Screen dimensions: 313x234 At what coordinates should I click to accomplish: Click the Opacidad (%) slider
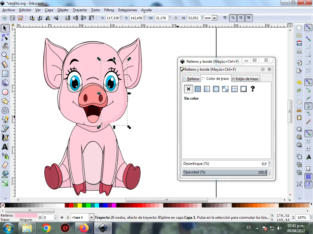225,172
